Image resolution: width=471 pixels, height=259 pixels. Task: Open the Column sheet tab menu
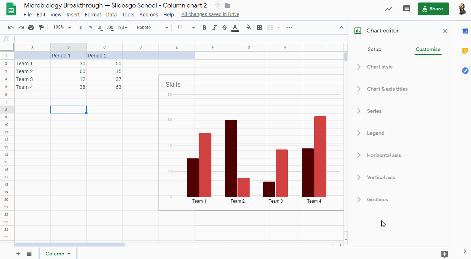[69, 254]
